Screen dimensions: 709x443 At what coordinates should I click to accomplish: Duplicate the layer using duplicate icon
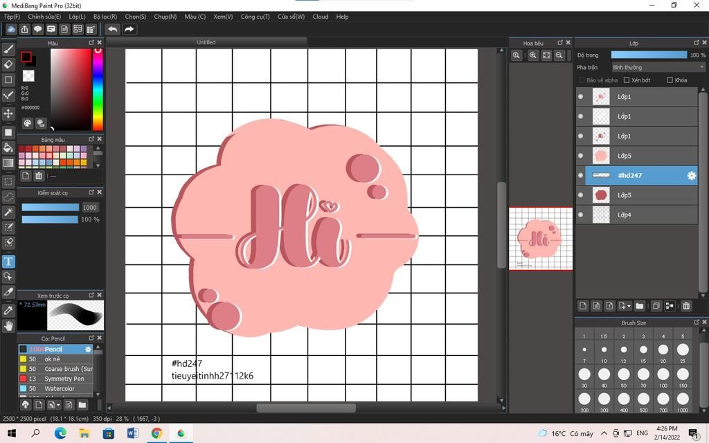point(656,306)
